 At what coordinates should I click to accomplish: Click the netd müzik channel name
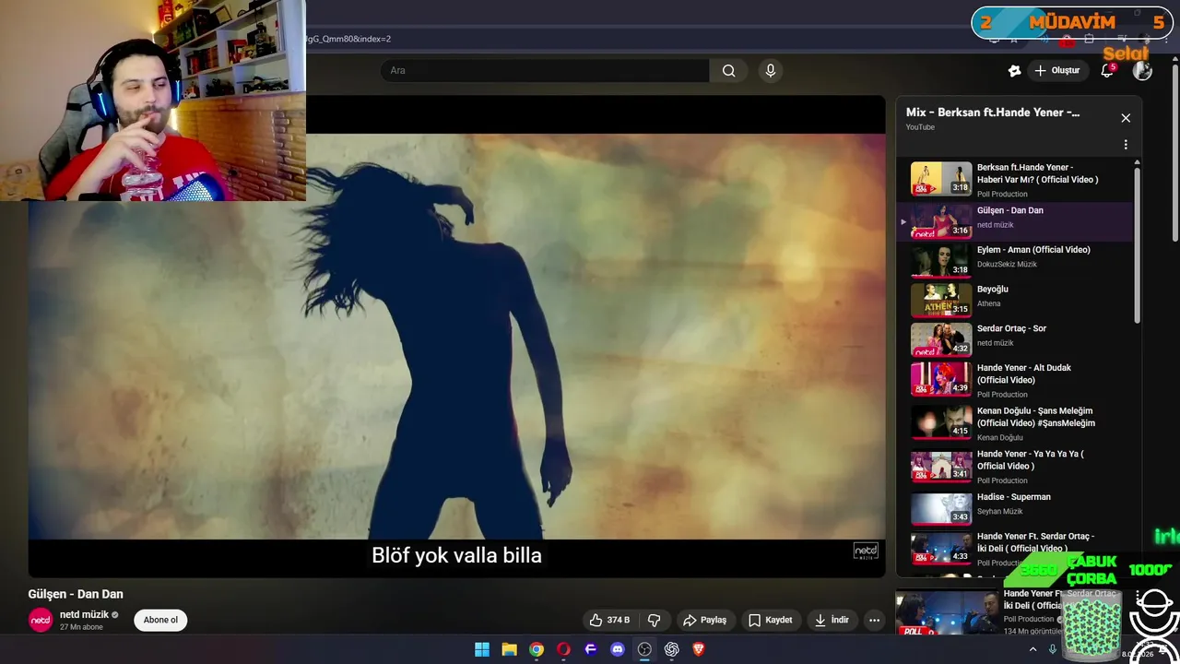[x=84, y=614]
